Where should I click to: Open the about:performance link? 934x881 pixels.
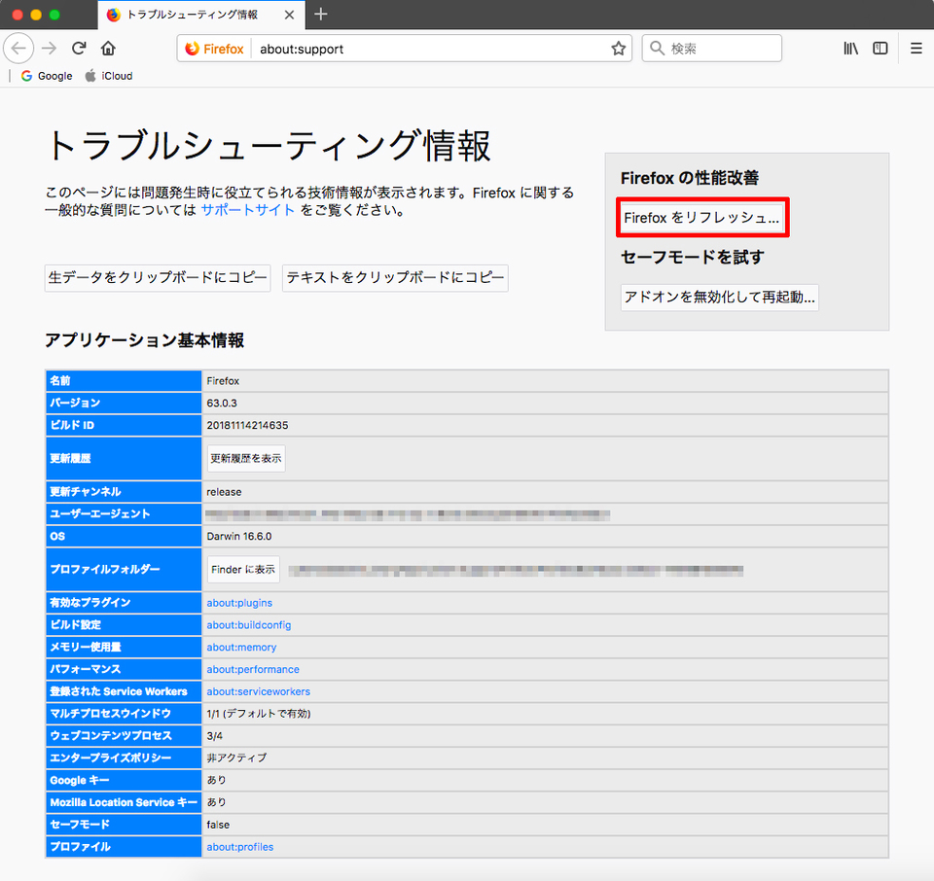[251, 669]
